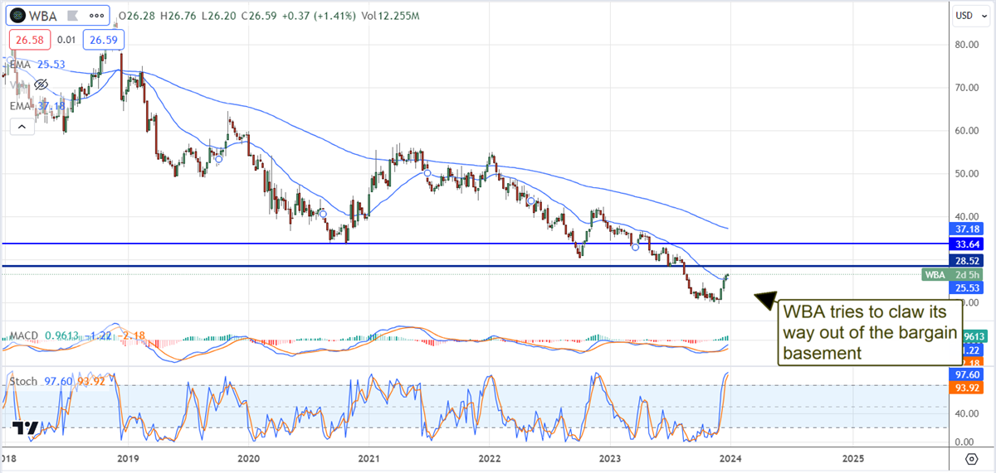Click the O26.28 open value readout
Viewport: 996px width, 473px height.
pos(137,17)
